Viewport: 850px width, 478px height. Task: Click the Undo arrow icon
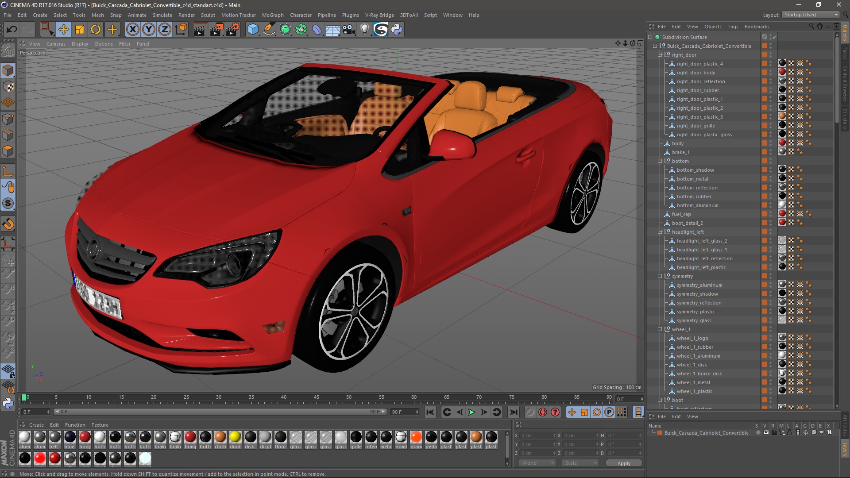(x=12, y=30)
